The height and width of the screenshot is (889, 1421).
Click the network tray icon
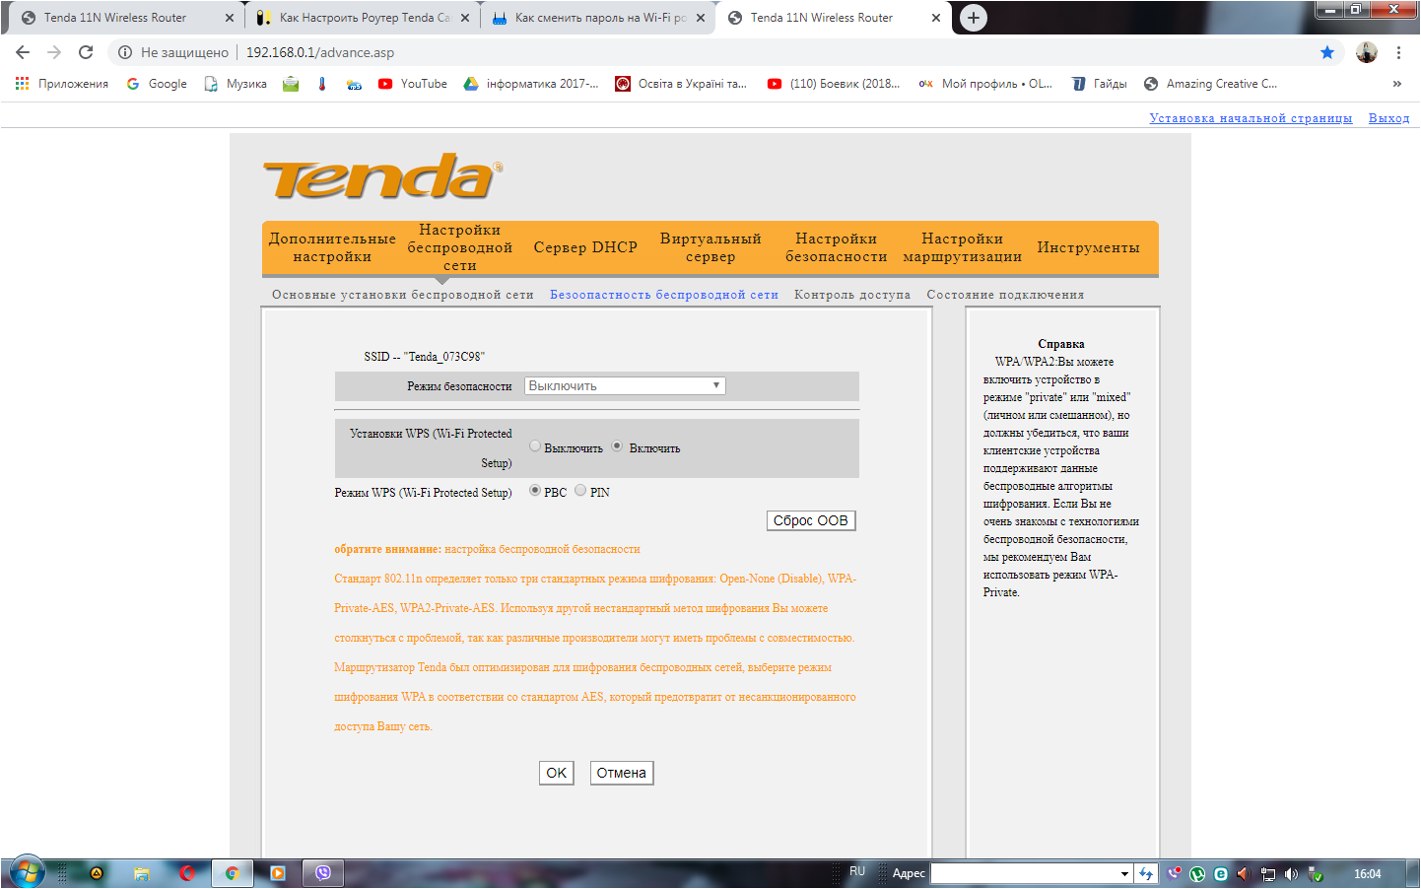[1268, 874]
